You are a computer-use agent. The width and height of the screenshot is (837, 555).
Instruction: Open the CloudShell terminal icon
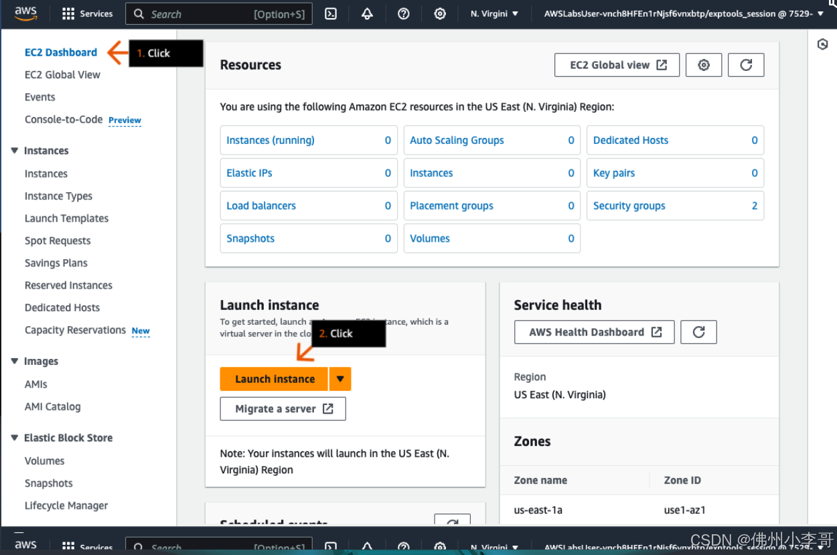(x=331, y=13)
